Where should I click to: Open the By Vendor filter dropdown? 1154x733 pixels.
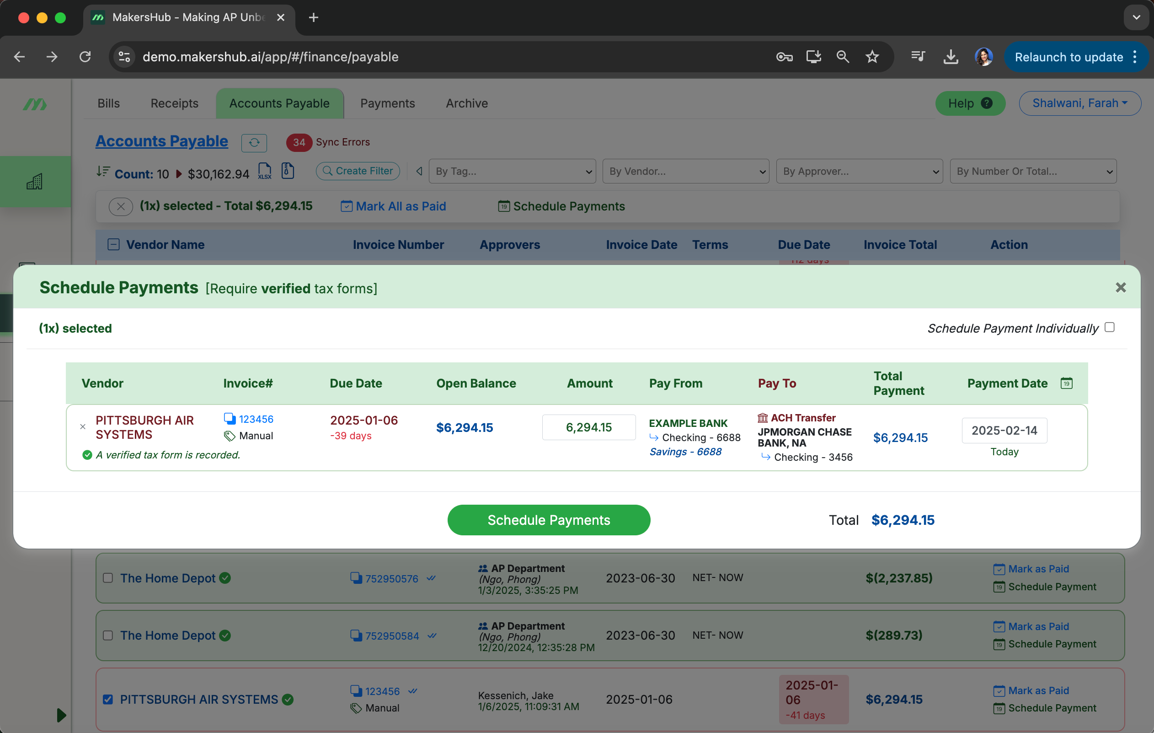685,171
